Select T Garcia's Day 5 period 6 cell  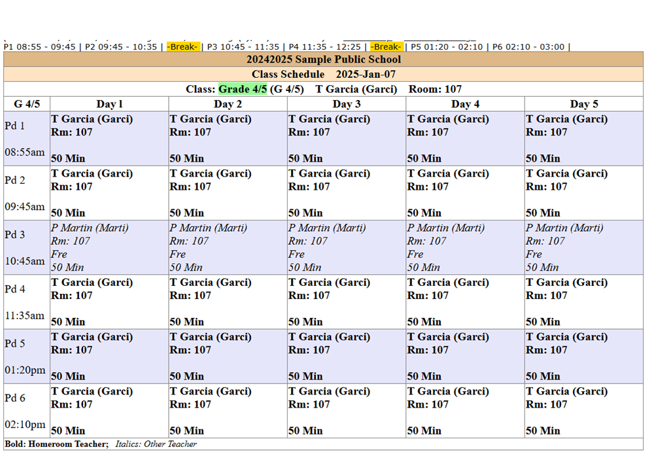(x=583, y=410)
